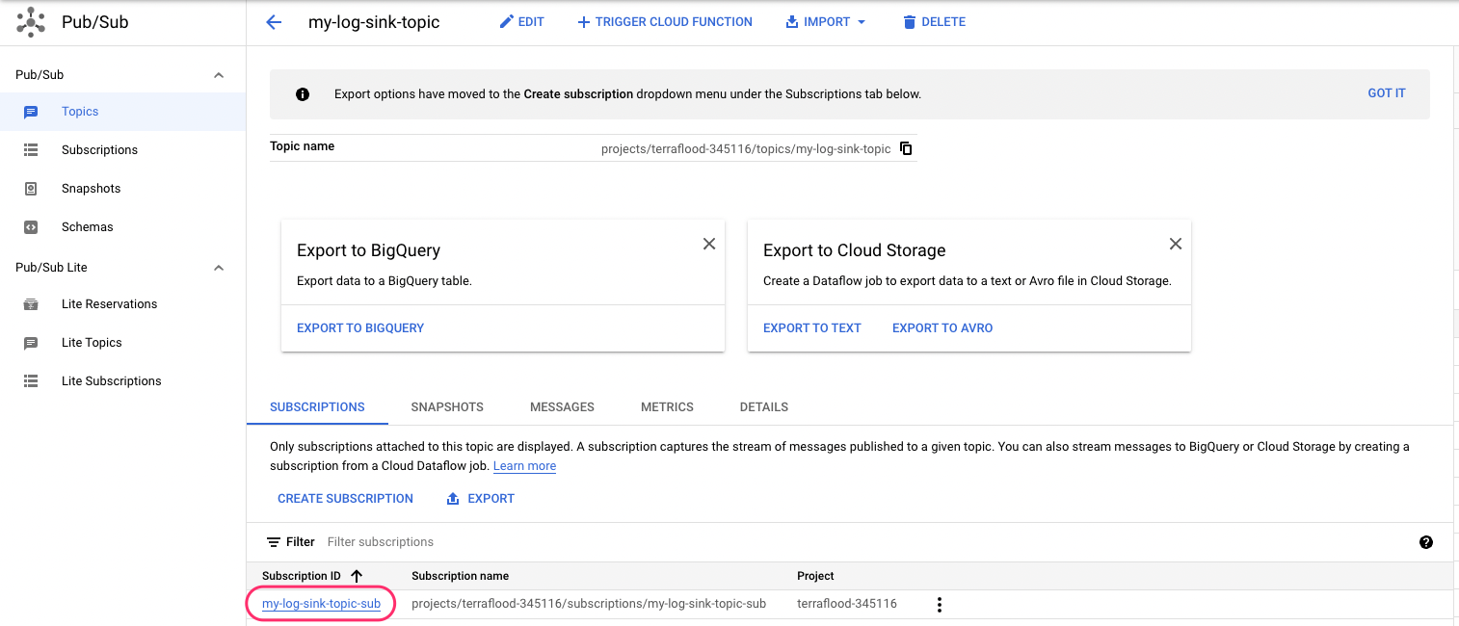Switch to the Snapshots tab
Screen dimensions: 1459x626
(x=447, y=407)
